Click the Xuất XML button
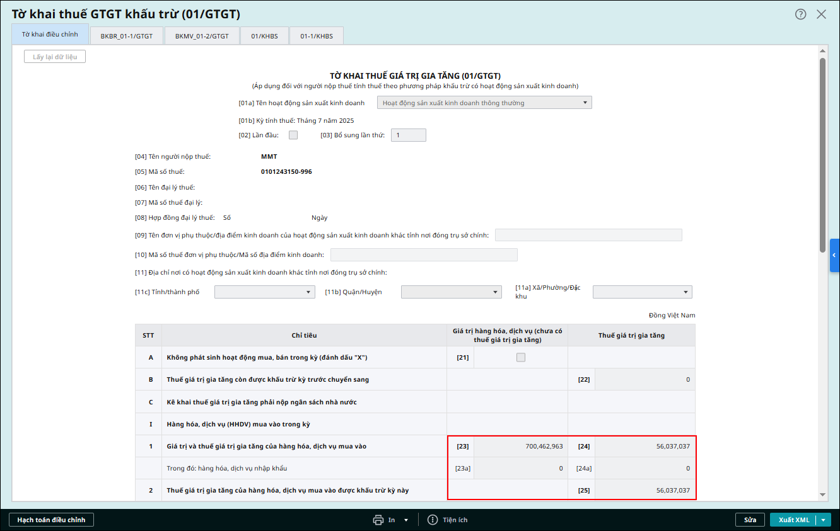 point(793,520)
